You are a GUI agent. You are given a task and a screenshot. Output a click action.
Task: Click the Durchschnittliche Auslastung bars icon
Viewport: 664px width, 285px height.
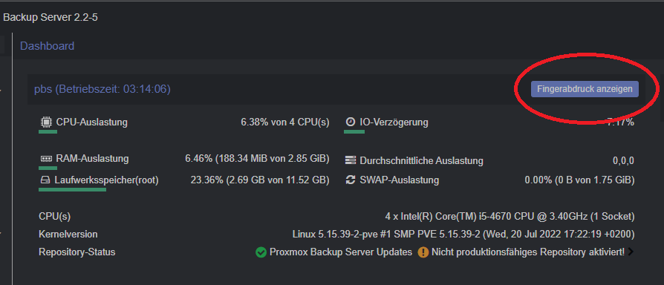tap(351, 160)
